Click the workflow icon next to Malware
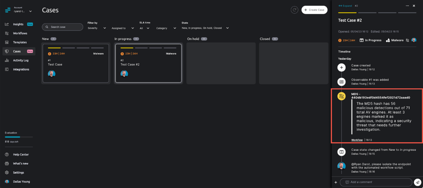The height and width of the screenshot is (188, 423). (x=407, y=40)
